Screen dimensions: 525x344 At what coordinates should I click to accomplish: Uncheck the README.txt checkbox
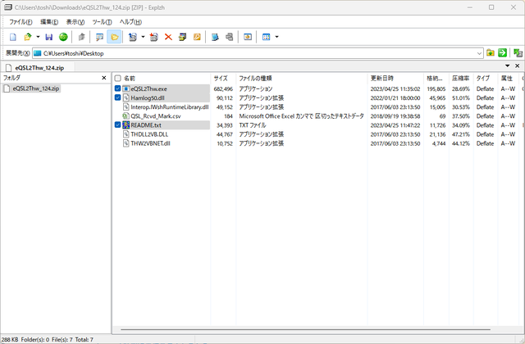point(117,124)
